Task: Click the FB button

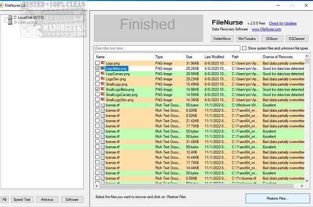Action: [x=4, y=199]
